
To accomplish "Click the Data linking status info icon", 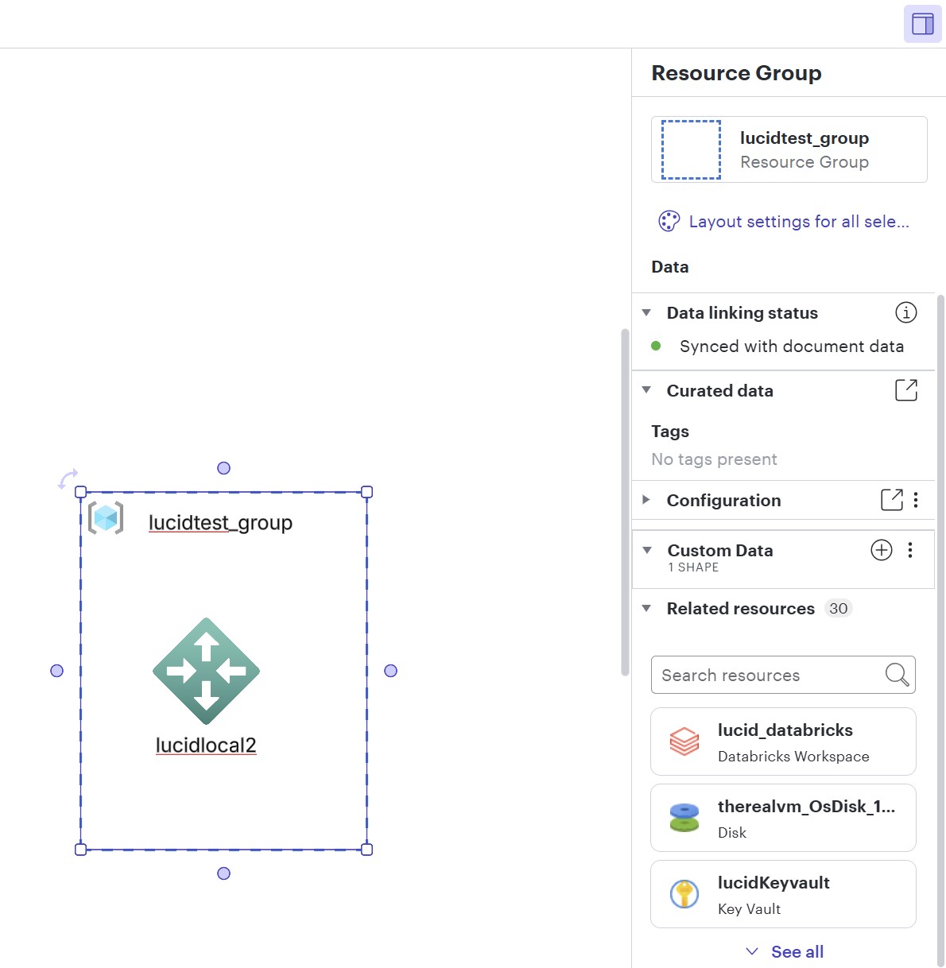I will click(906, 312).
